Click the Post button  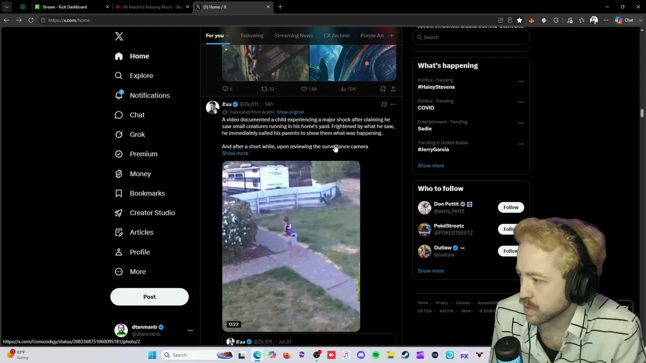click(x=149, y=297)
